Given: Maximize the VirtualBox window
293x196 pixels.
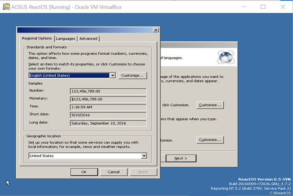Looking at the screenshot, I should click(263, 7).
